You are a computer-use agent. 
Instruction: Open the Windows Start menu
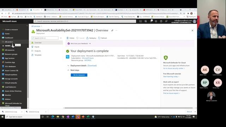pyautogui.click(x=2, y=117)
